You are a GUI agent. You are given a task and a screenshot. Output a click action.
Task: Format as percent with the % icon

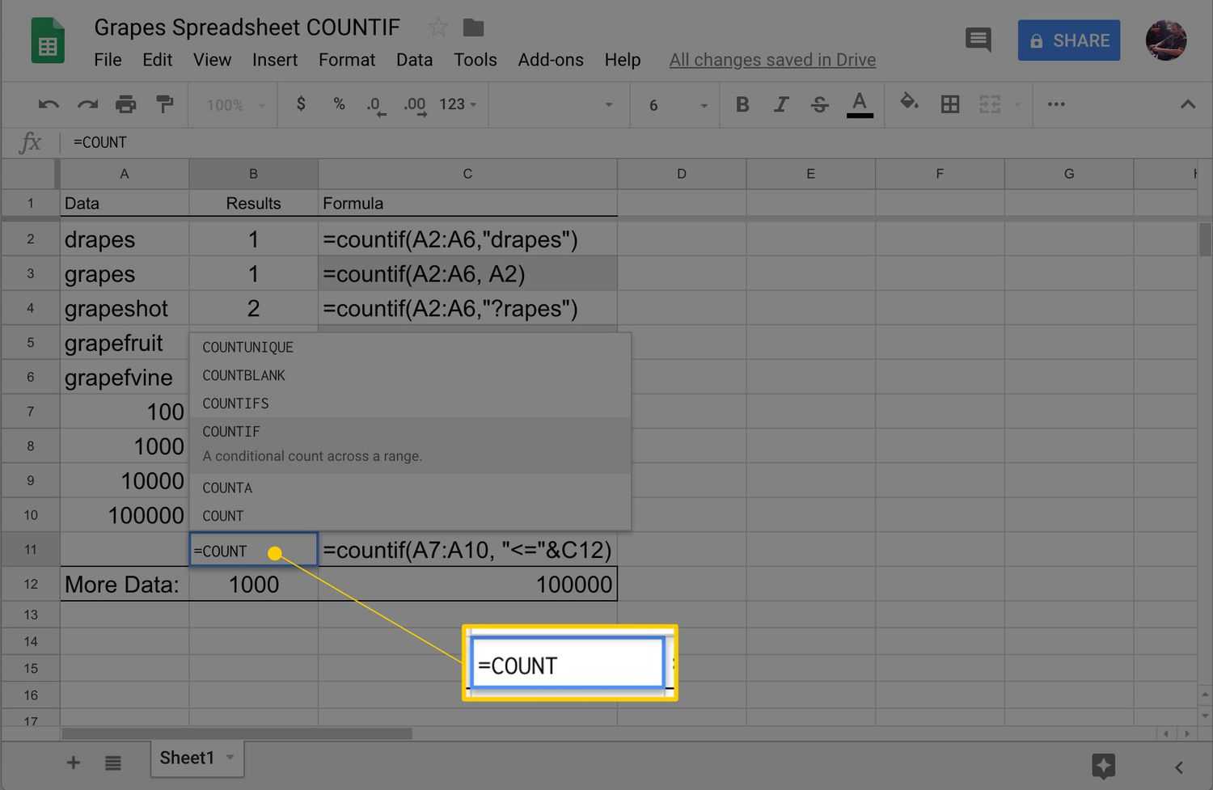(x=339, y=104)
